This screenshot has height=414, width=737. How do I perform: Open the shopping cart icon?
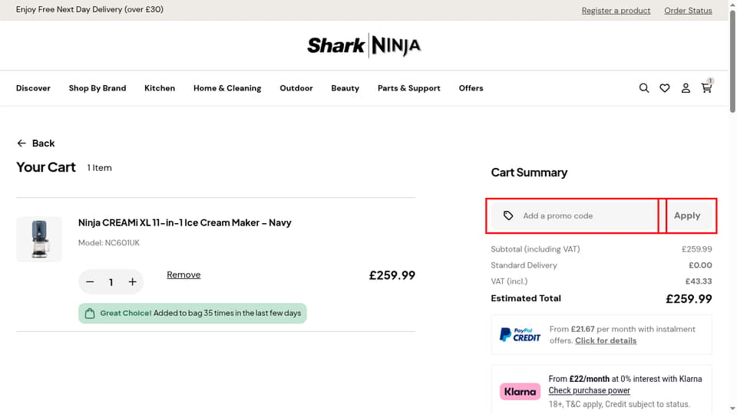pyautogui.click(x=706, y=87)
